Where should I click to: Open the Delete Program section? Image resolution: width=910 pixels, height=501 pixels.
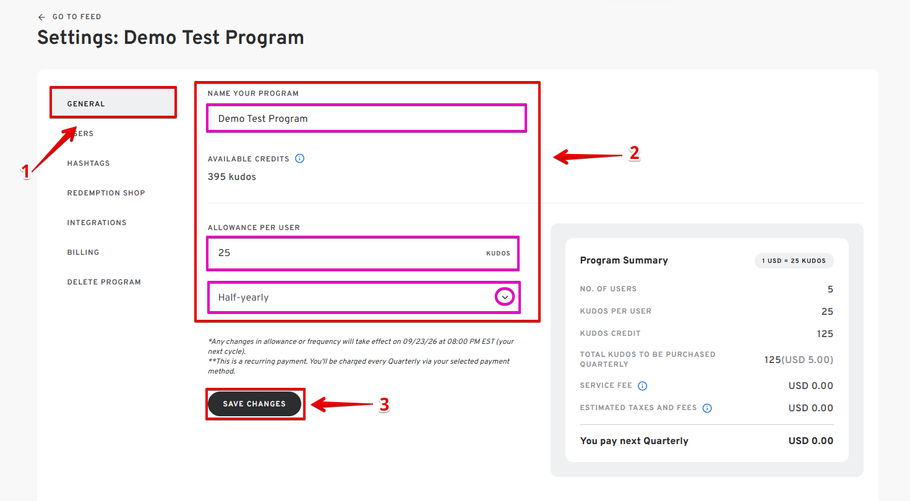coord(104,282)
